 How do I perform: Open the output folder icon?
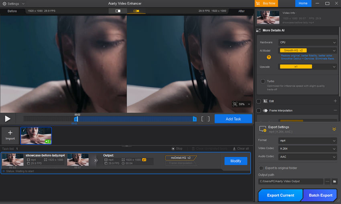coord(335,181)
